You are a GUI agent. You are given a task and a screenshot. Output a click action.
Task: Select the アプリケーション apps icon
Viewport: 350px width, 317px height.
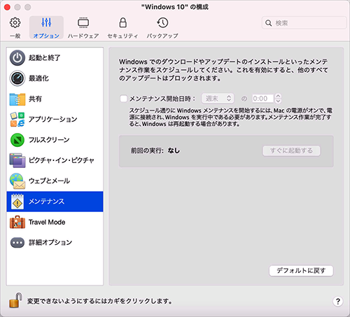[x=17, y=120]
